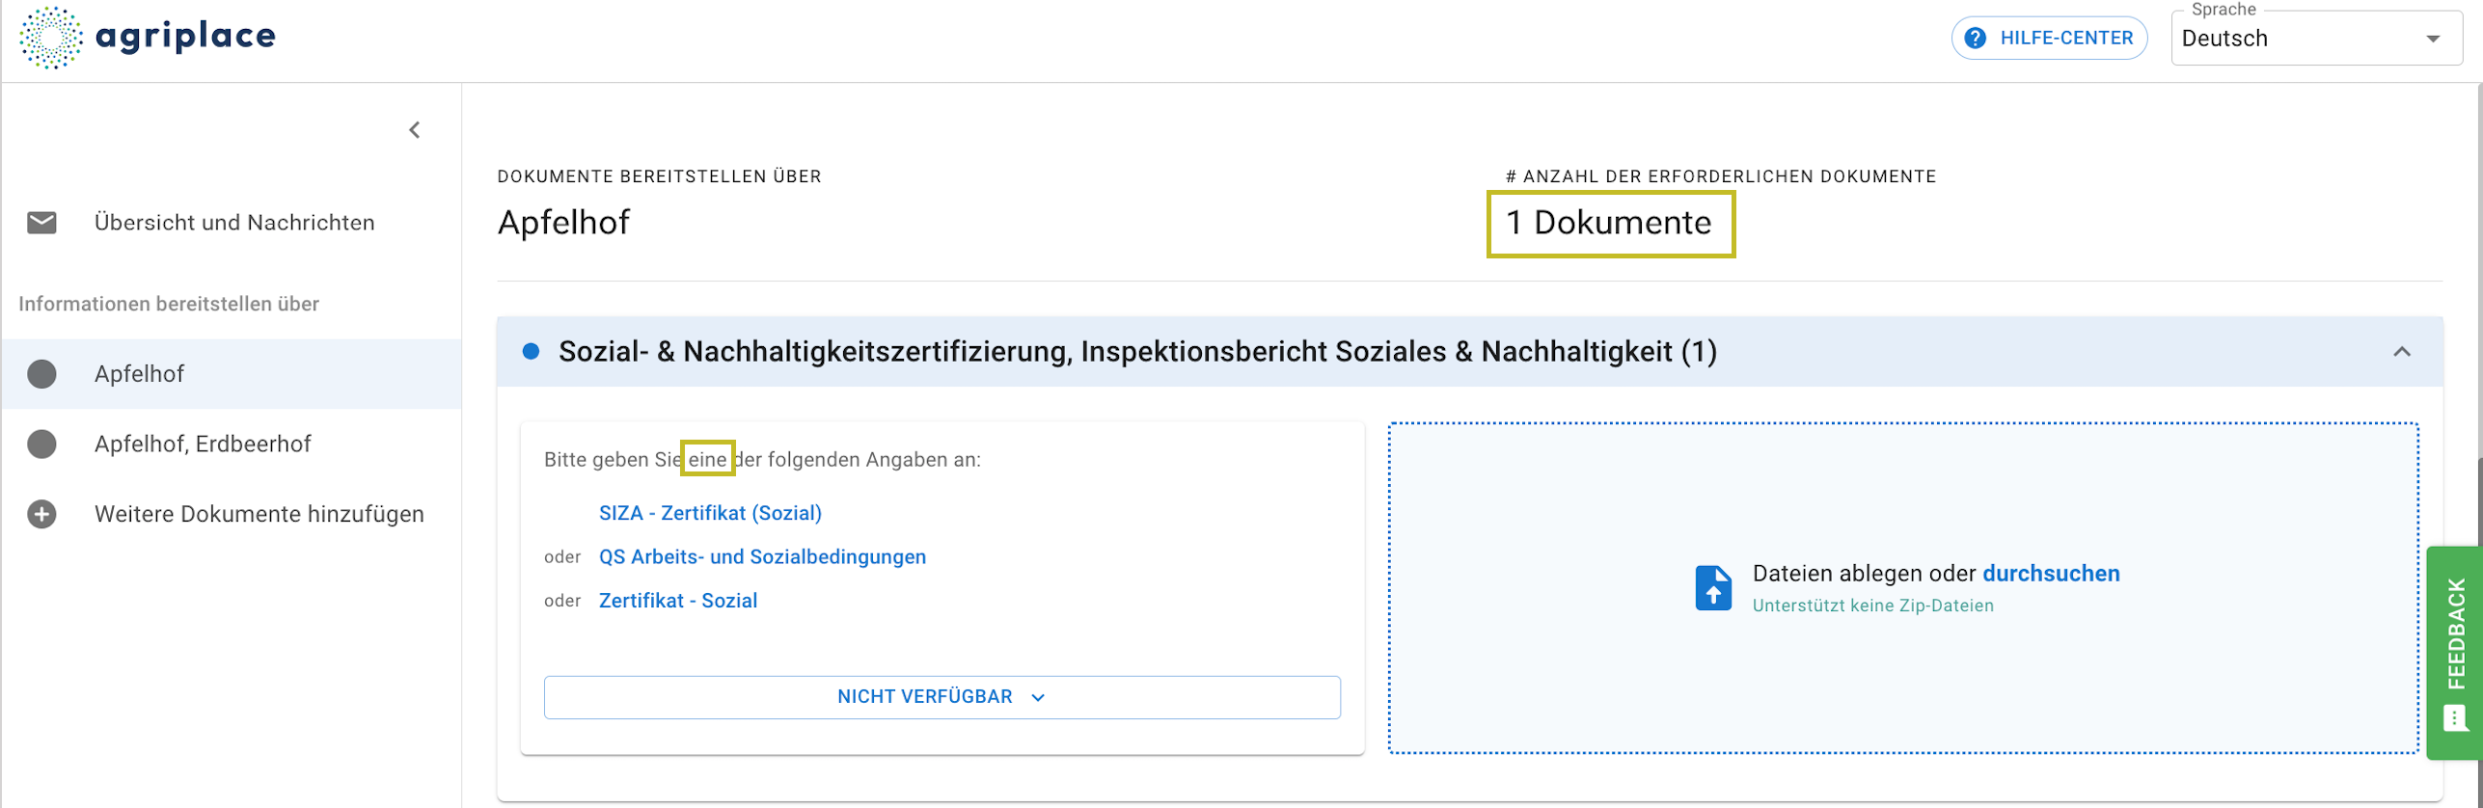Image resolution: width=2483 pixels, height=808 pixels.
Task: Click the 'Informationen bereitstellen über' label
Action: pos(169,304)
